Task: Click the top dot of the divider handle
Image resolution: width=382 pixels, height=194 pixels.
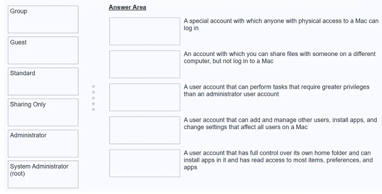Action: click(x=93, y=86)
